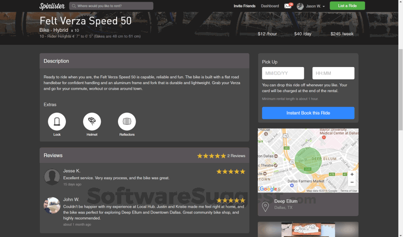Open Jesse K. reviewer avatar

52,177
